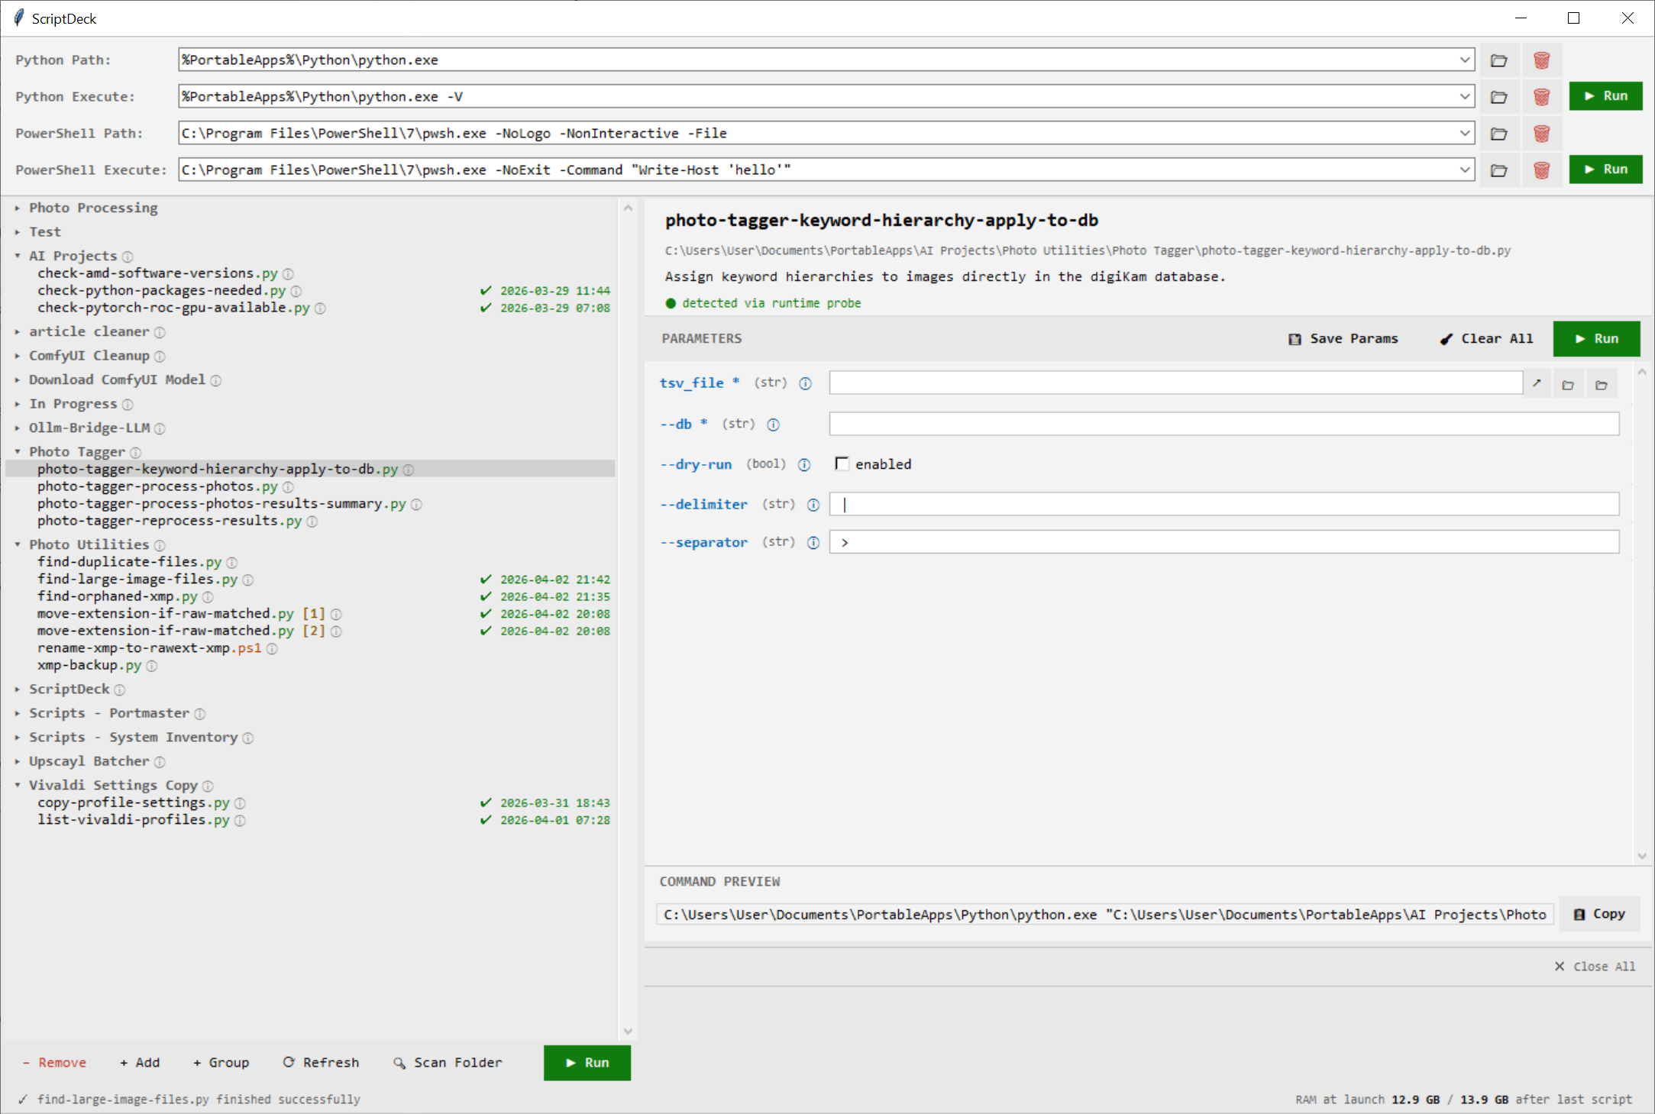Image resolution: width=1655 pixels, height=1114 pixels.
Task: Click the arrow icon beside tsv_file field
Action: click(x=1537, y=383)
